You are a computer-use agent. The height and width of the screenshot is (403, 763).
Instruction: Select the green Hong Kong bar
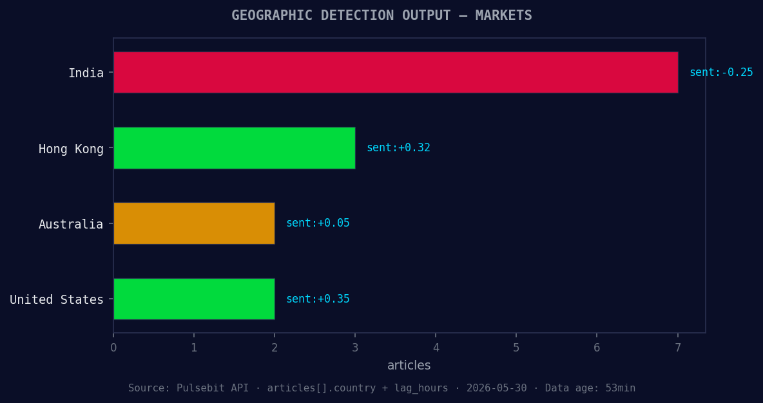click(x=234, y=148)
